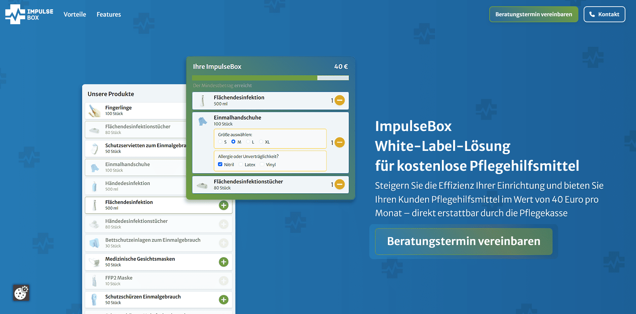Image resolution: width=636 pixels, height=314 pixels.
Task: Remove Flächendesinfektionstücher 80 Stück from box
Action: [340, 184]
